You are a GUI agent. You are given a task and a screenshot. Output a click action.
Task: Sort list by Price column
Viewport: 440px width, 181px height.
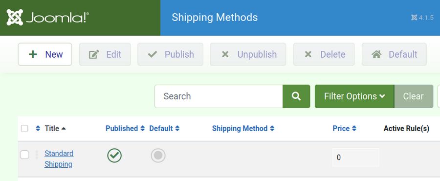tap(344, 129)
